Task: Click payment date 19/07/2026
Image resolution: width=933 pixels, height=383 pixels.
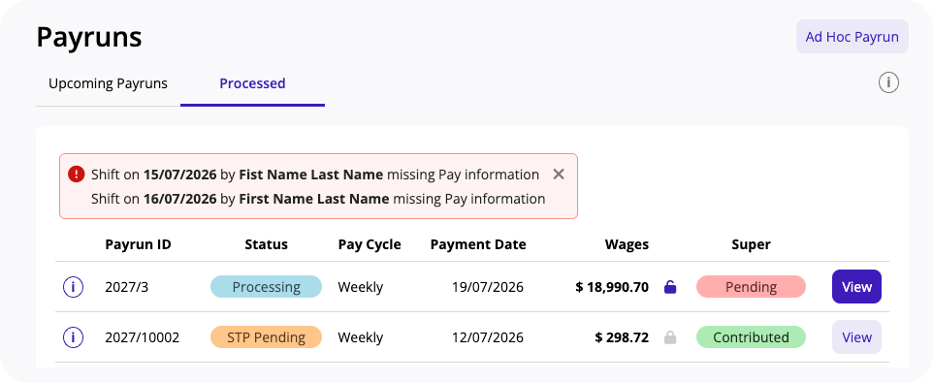Action: coord(487,287)
